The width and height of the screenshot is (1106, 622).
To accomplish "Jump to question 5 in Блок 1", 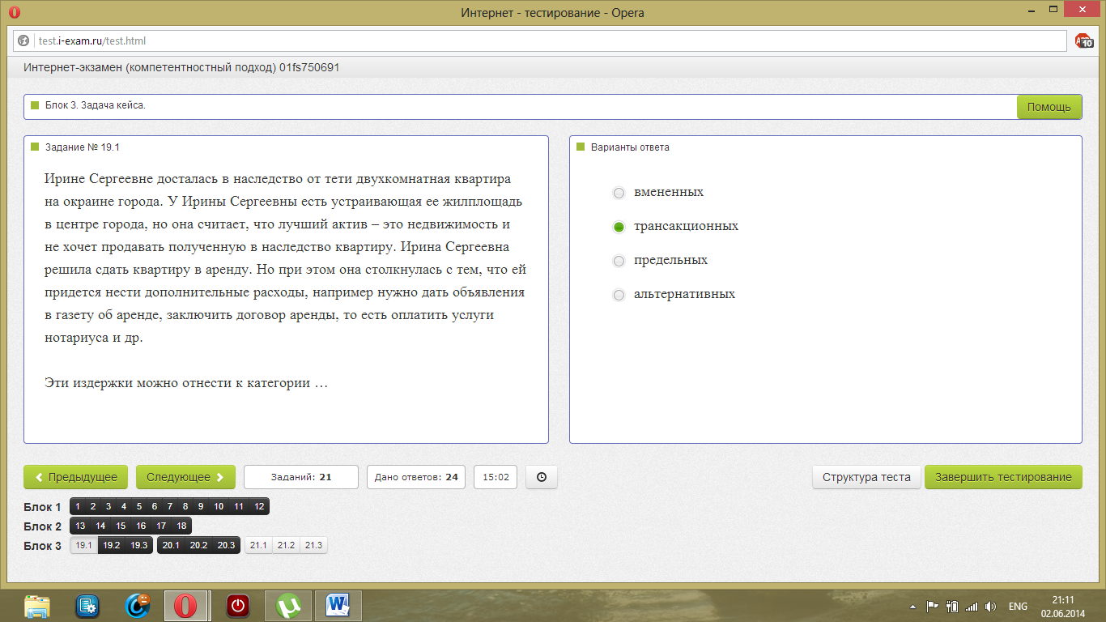I will coord(139,506).
